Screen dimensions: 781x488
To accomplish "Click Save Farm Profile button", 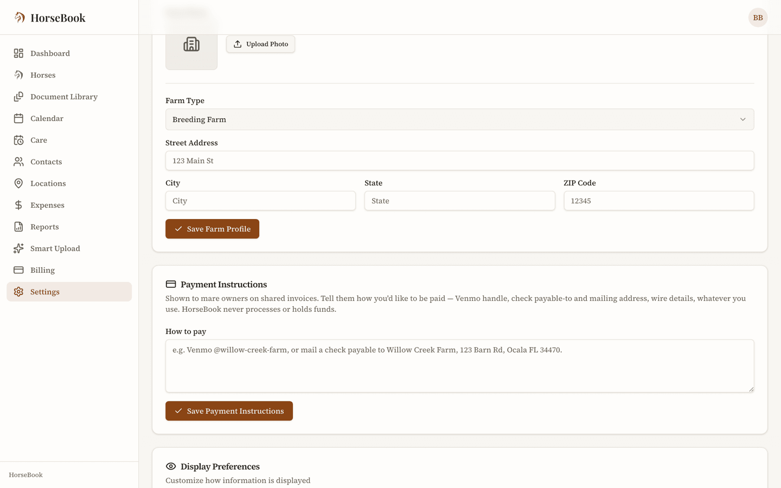I will click(212, 229).
